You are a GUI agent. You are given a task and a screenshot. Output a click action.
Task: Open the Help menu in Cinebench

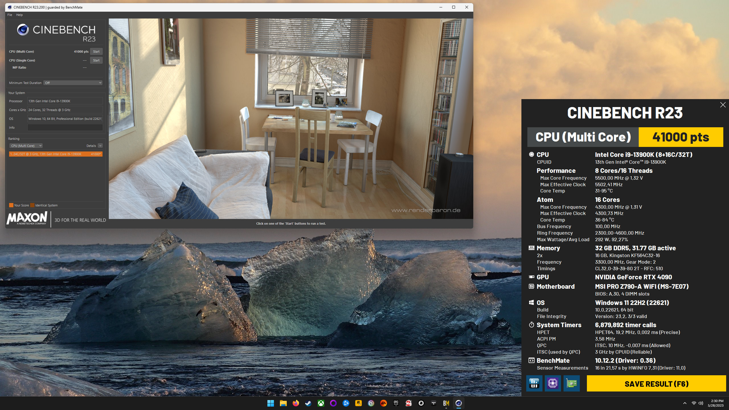pos(19,15)
